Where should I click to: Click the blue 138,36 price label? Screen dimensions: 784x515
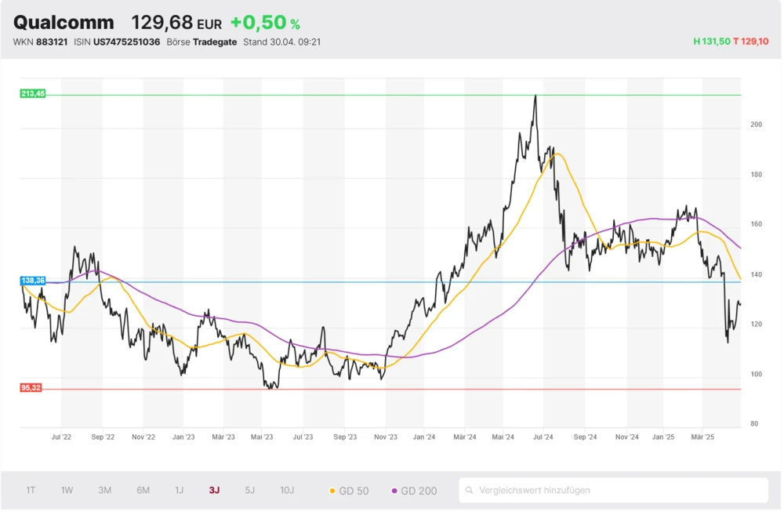coord(33,280)
